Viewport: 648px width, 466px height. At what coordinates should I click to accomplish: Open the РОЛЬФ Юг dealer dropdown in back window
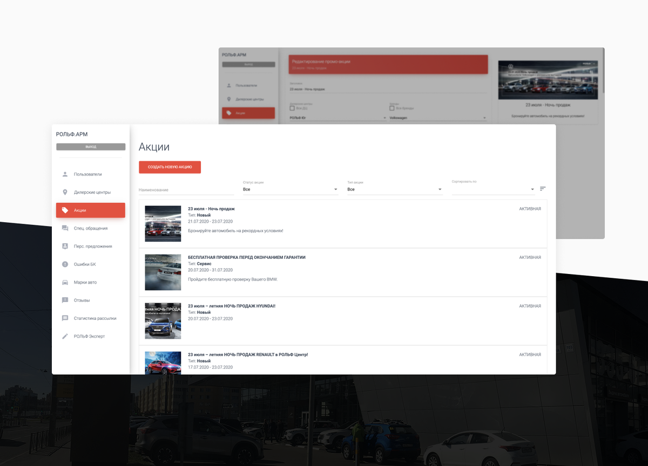tap(338, 118)
